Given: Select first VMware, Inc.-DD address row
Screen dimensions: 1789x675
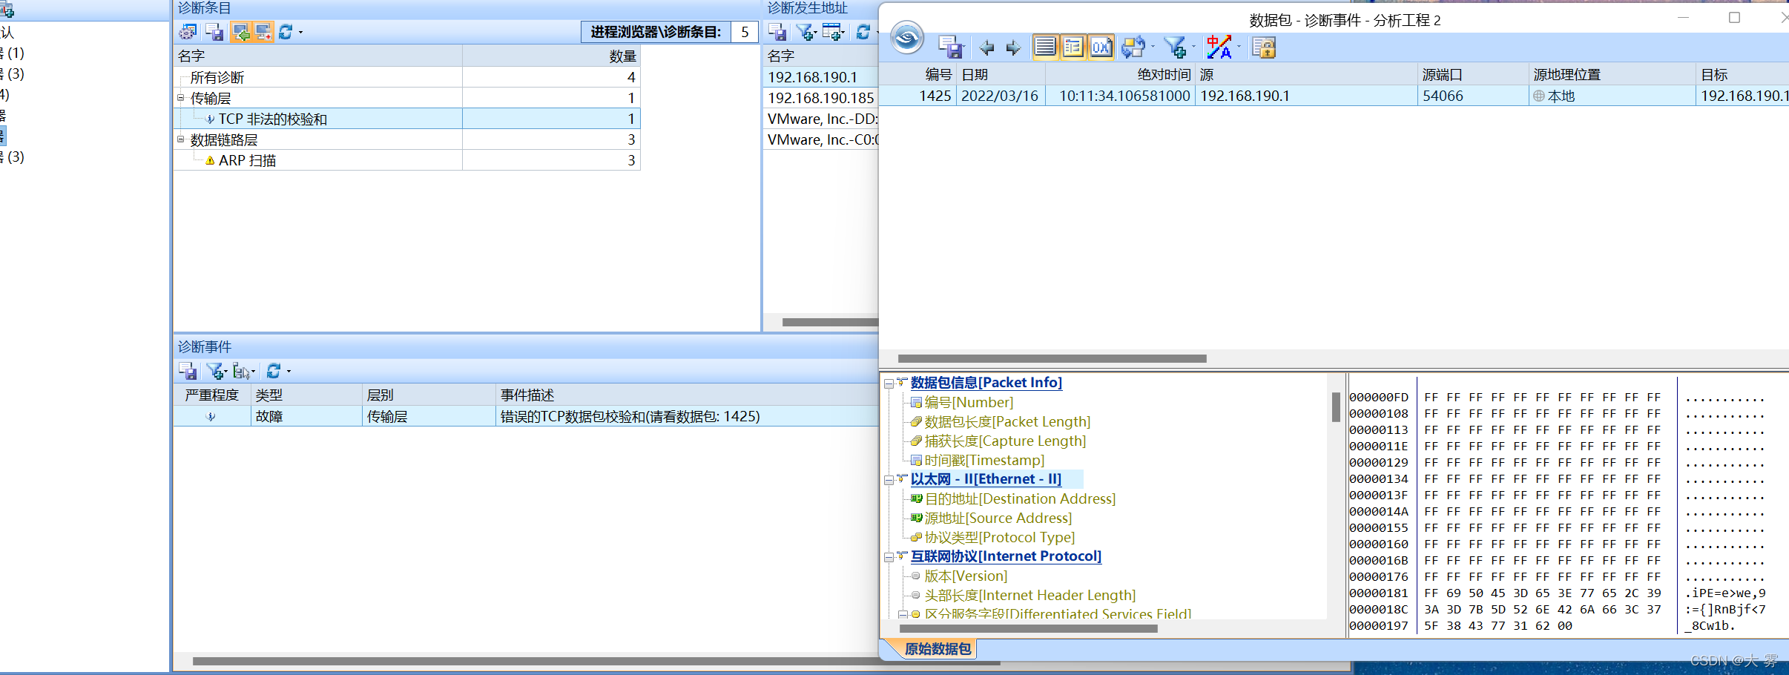Looking at the screenshot, I should coord(821,119).
